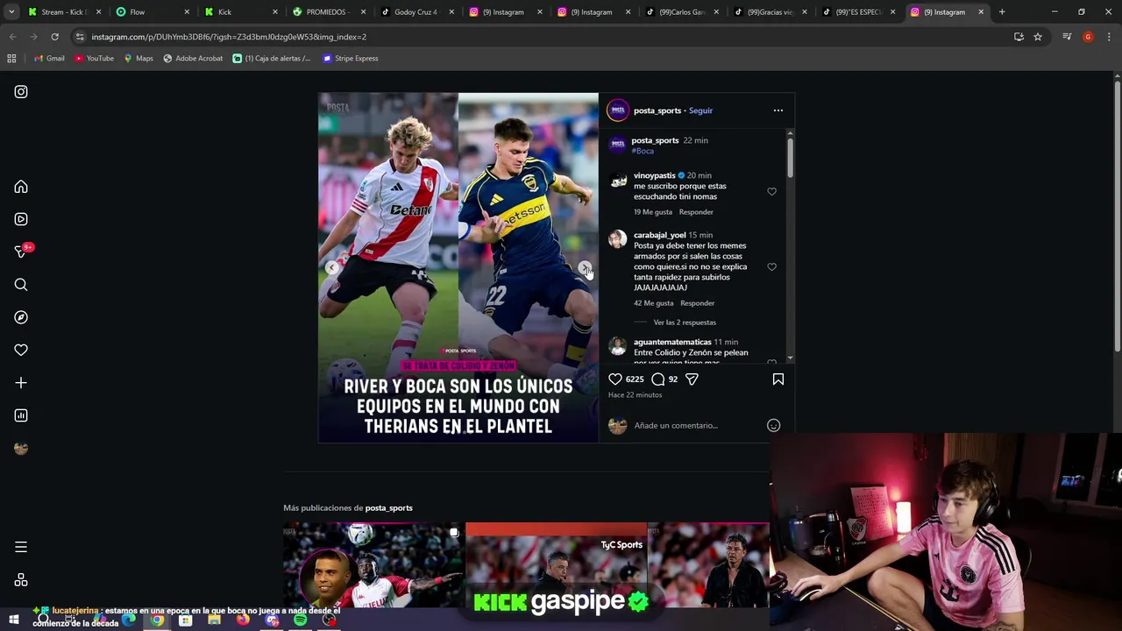Open Chrome profile avatar

point(1088,37)
